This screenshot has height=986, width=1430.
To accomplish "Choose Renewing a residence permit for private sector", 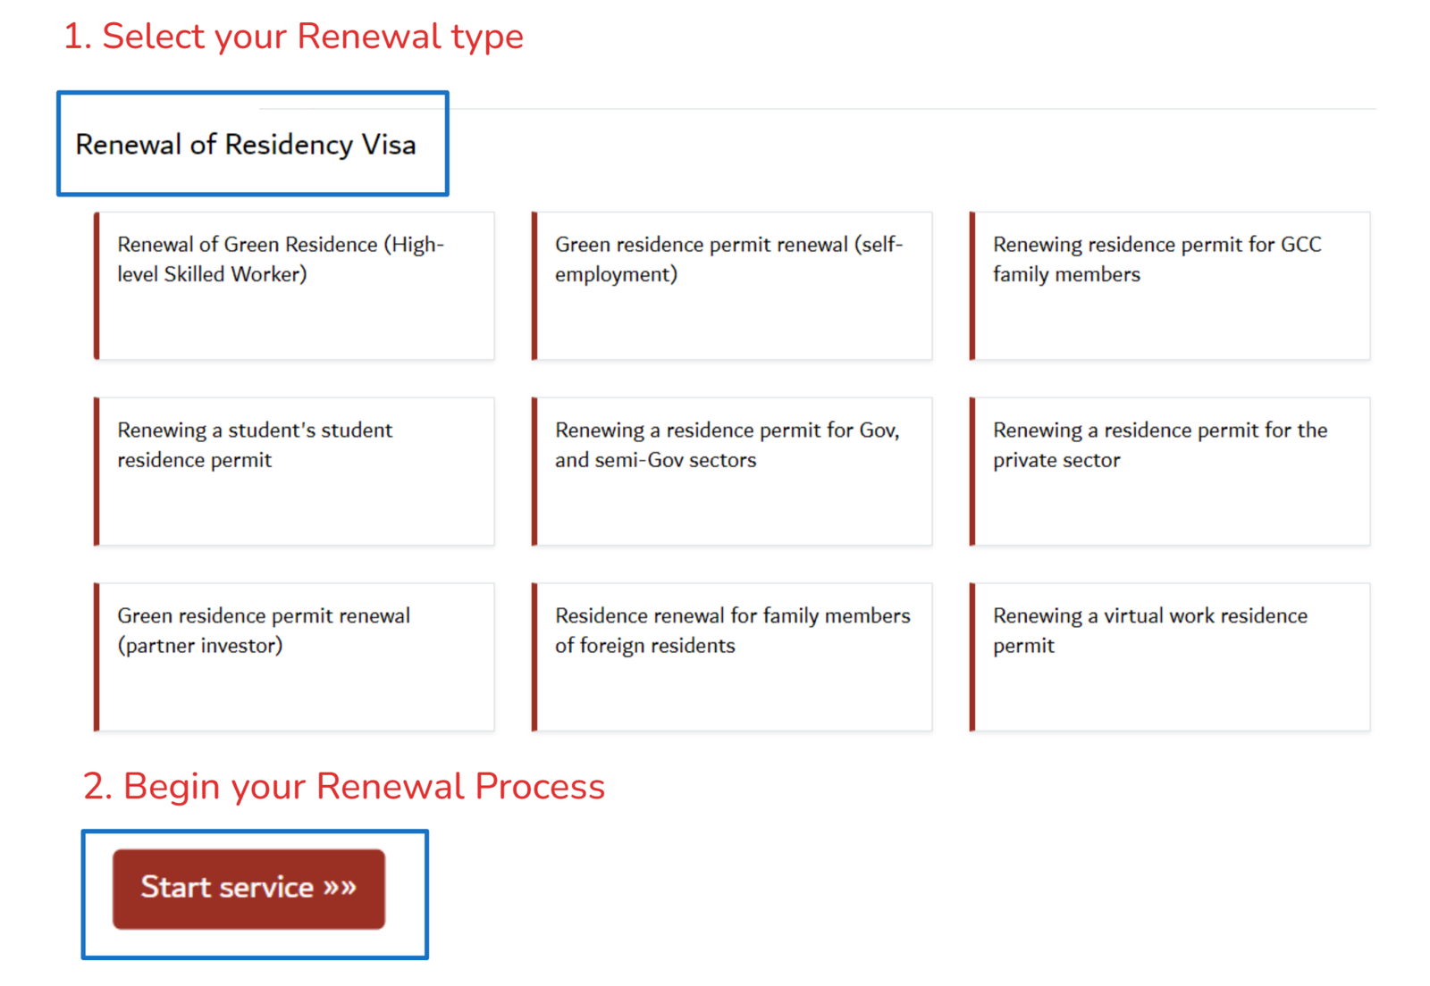I will pyautogui.click(x=1169, y=471).
